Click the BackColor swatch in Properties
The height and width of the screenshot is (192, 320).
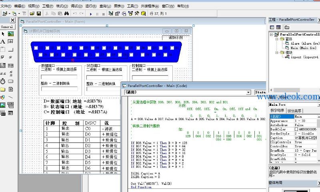pyautogui.click(x=296, y=129)
